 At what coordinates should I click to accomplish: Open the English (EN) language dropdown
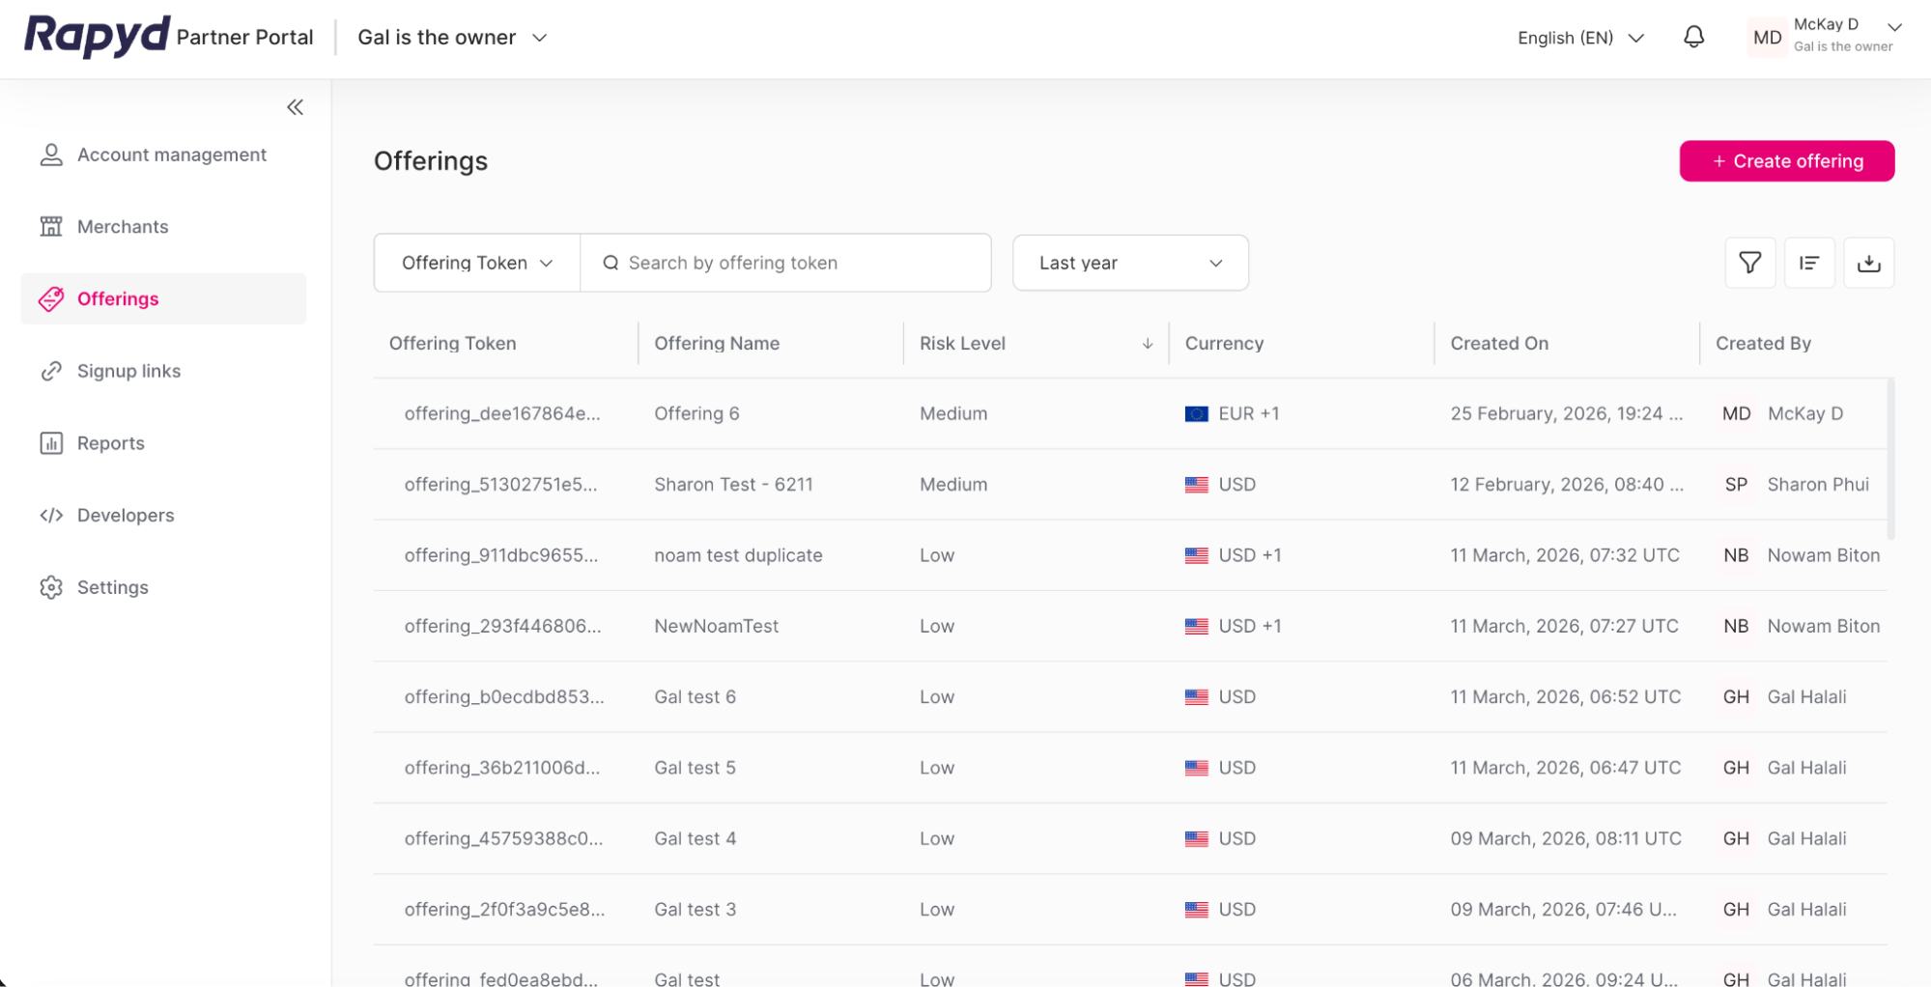(1579, 37)
